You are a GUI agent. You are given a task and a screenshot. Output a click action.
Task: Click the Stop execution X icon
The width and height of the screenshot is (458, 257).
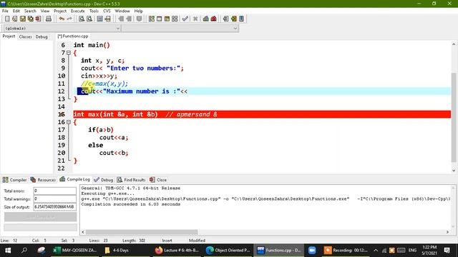click(195, 19)
